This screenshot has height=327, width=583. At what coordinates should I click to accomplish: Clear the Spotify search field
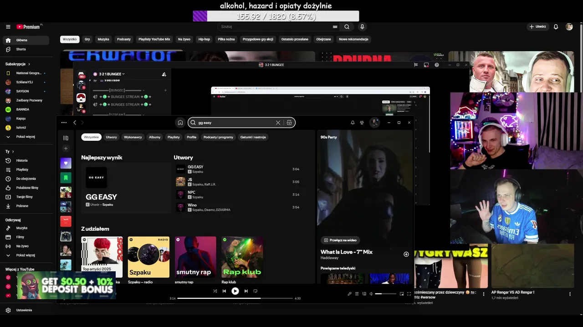[x=278, y=123]
